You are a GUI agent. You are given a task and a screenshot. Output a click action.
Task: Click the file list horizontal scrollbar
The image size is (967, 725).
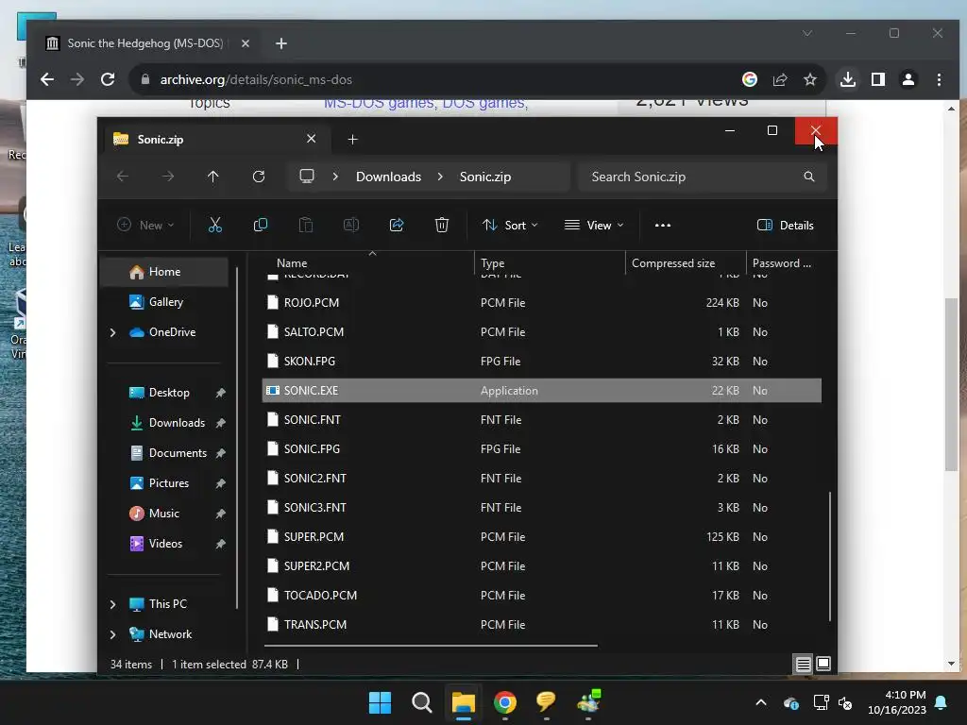click(x=431, y=646)
